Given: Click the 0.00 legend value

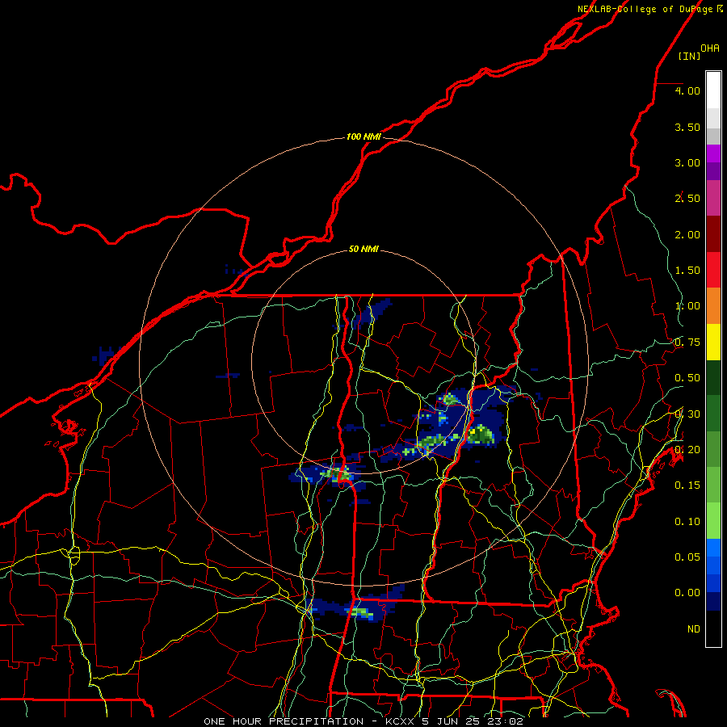Looking at the screenshot, I should click(687, 593).
